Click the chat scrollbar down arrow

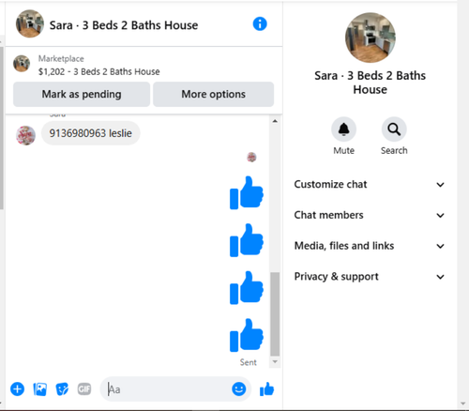(275, 361)
